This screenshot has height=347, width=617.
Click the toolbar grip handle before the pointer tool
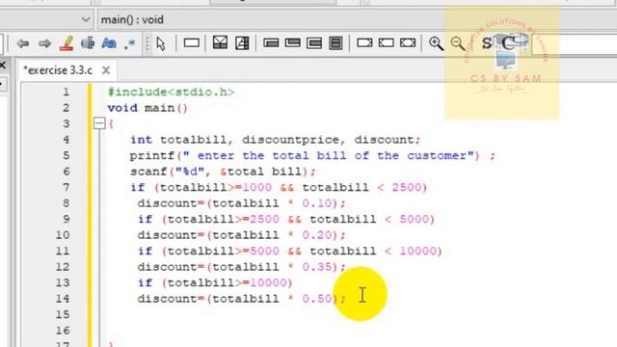coord(148,43)
